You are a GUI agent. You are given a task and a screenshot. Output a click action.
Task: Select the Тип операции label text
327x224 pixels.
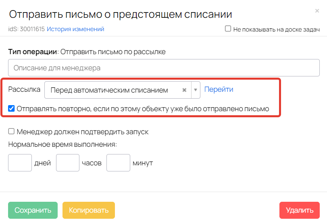tap(33, 52)
